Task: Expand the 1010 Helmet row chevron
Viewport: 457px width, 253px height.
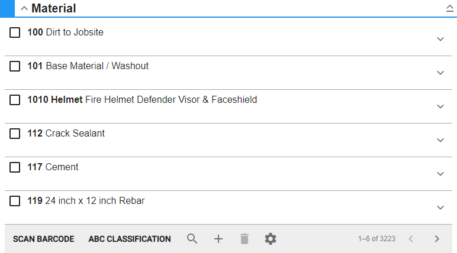Action: (440, 106)
